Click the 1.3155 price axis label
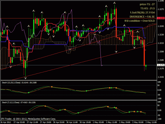Screen dimensions: 165x124 tap(161, 77)
